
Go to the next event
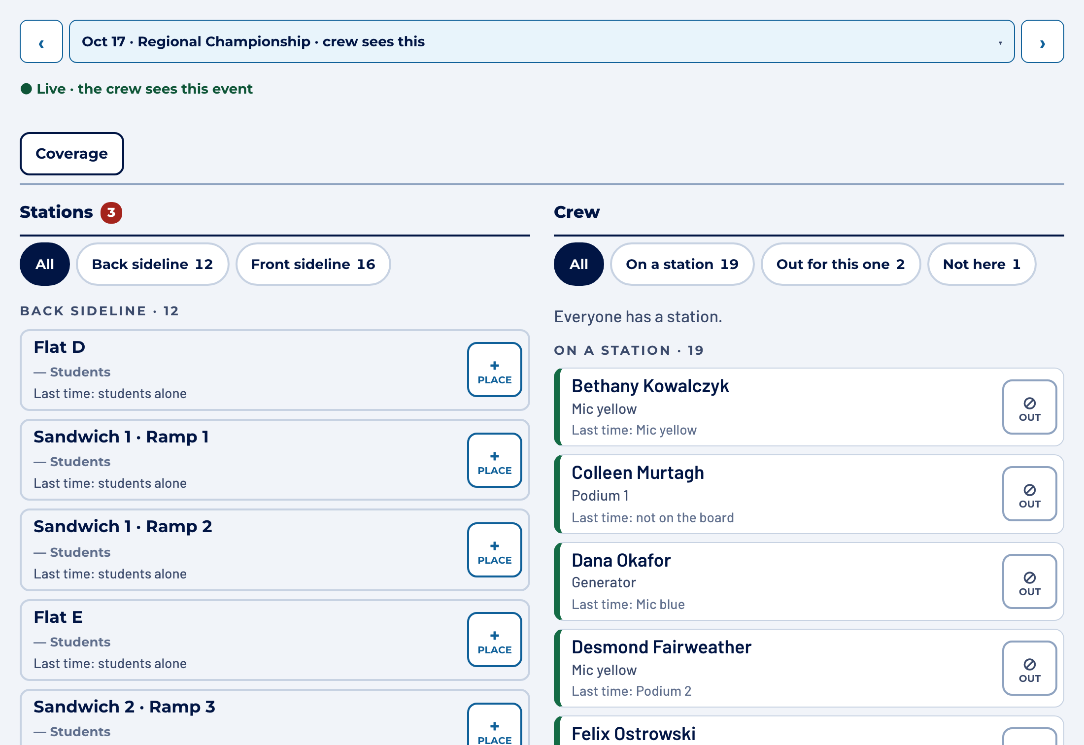point(1043,41)
